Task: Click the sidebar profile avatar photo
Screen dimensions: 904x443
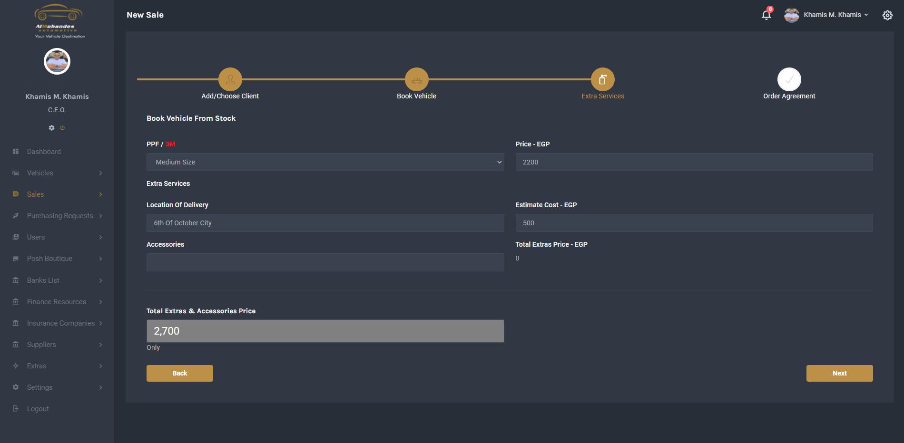Action: click(57, 61)
